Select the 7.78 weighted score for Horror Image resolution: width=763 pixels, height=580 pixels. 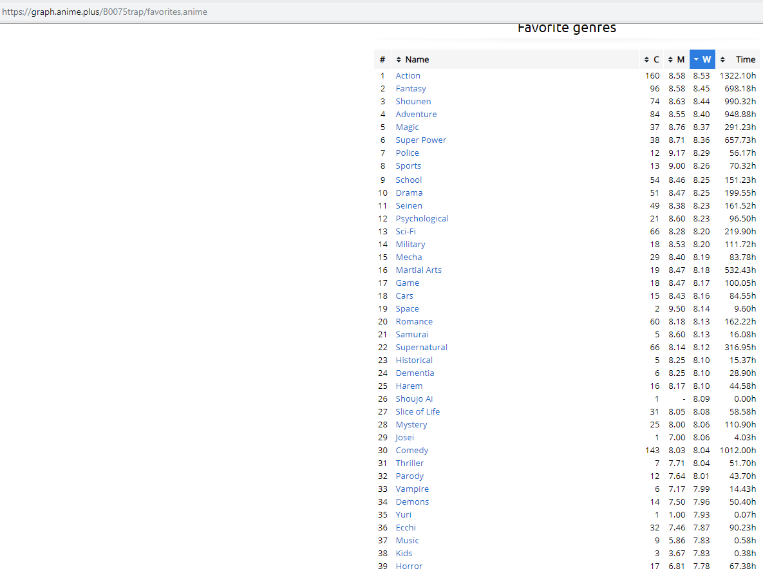point(701,566)
